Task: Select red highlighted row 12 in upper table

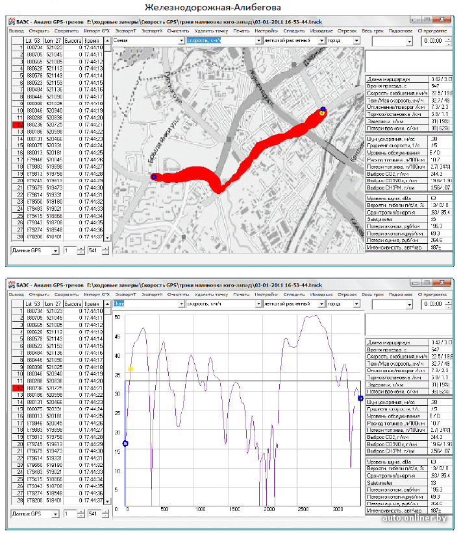Action: pyautogui.click(x=19, y=124)
